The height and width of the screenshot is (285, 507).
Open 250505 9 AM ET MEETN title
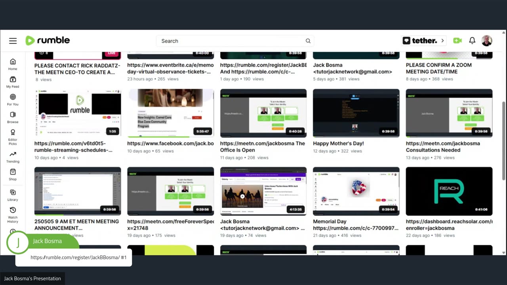click(76, 224)
